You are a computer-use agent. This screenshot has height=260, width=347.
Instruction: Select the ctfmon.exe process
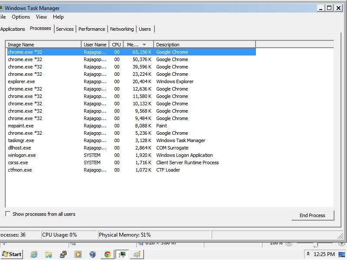[131, 170]
